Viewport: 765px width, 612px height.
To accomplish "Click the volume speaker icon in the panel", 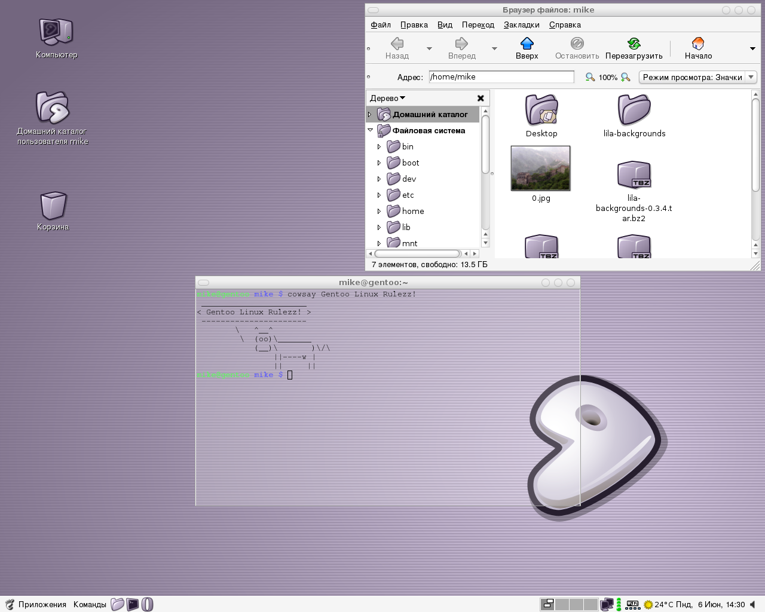I will tap(752, 604).
